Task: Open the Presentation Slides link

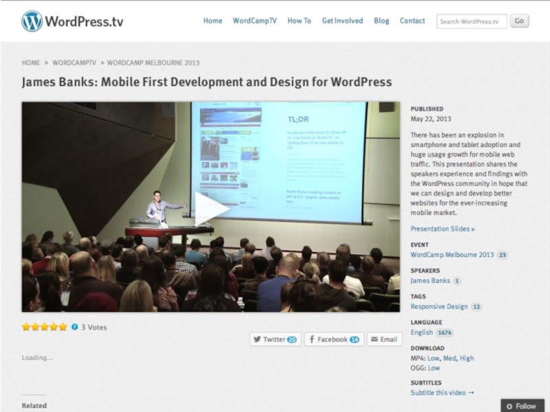Action: coord(442,229)
